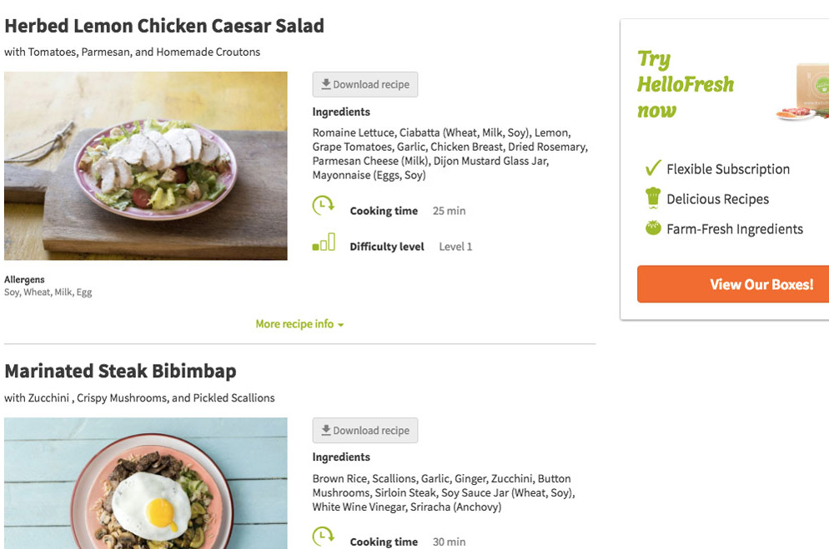Expand More recipe info for the Caesar Salad
The height and width of the screenshot is (549, 829).
pos(299,324)
